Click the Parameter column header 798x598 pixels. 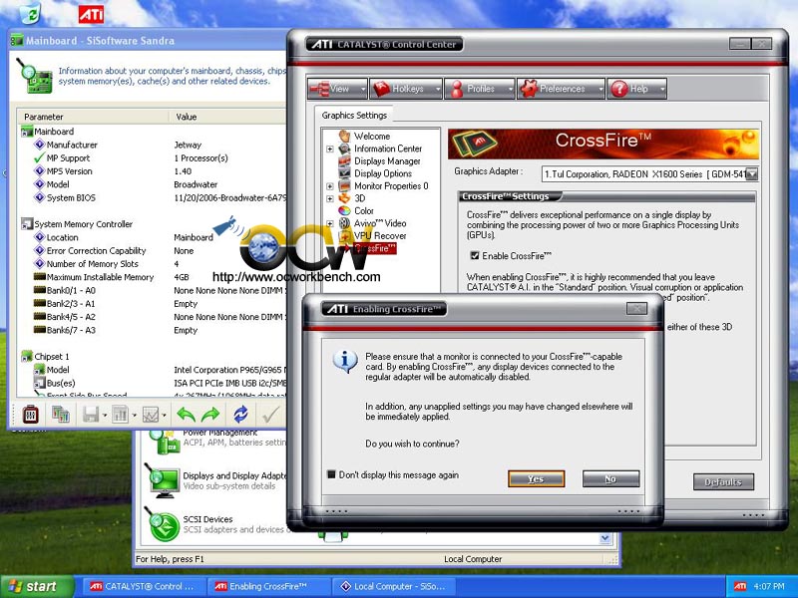[x=93, y=117]
